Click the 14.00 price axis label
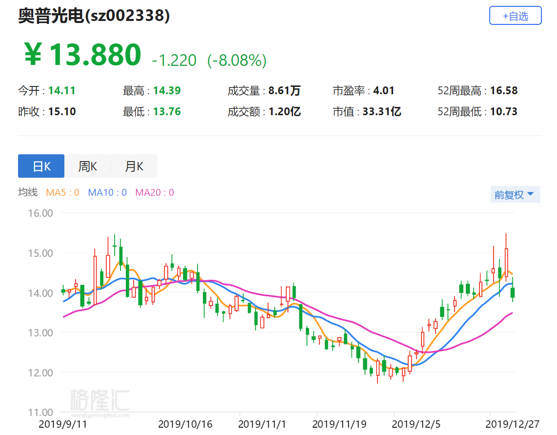 (x=40, y=293)
